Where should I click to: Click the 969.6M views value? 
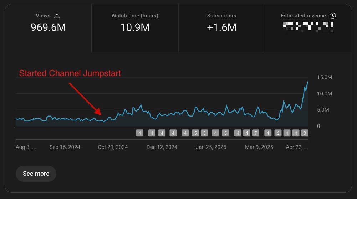click(x=48, y=27)
